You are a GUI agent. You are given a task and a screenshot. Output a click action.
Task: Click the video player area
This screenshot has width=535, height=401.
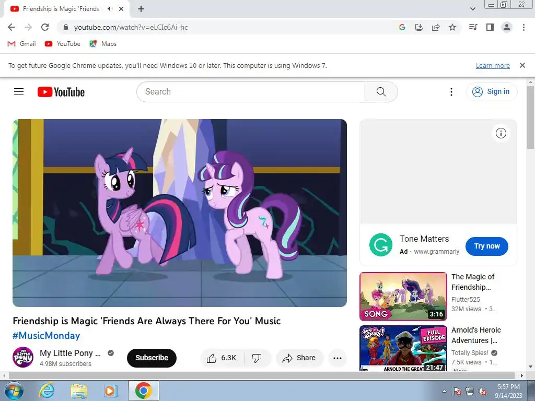click(180, 213)
